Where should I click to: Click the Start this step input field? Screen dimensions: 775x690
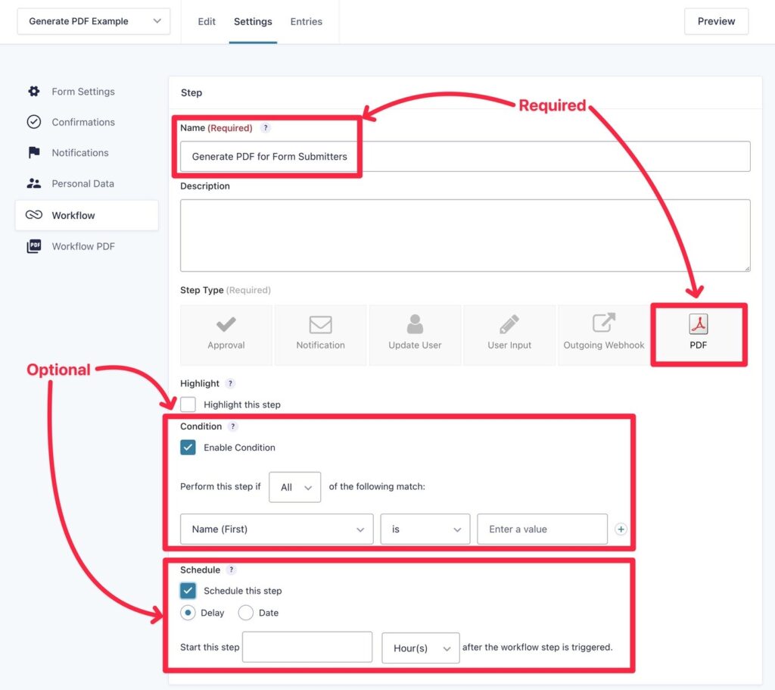tap(307, 647)
